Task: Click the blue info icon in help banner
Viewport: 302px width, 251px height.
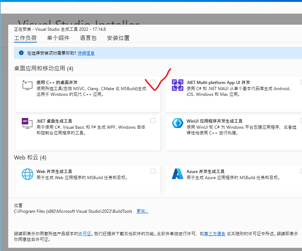Action: point(21,53)
